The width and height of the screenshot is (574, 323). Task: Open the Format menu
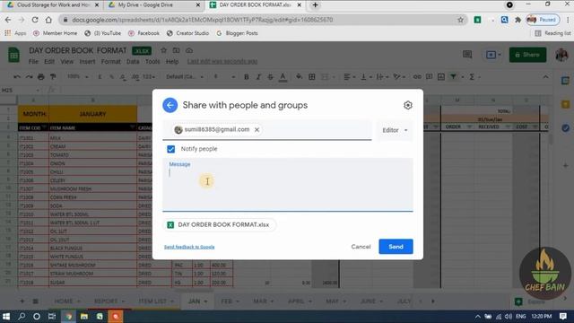tap(111, 62)
